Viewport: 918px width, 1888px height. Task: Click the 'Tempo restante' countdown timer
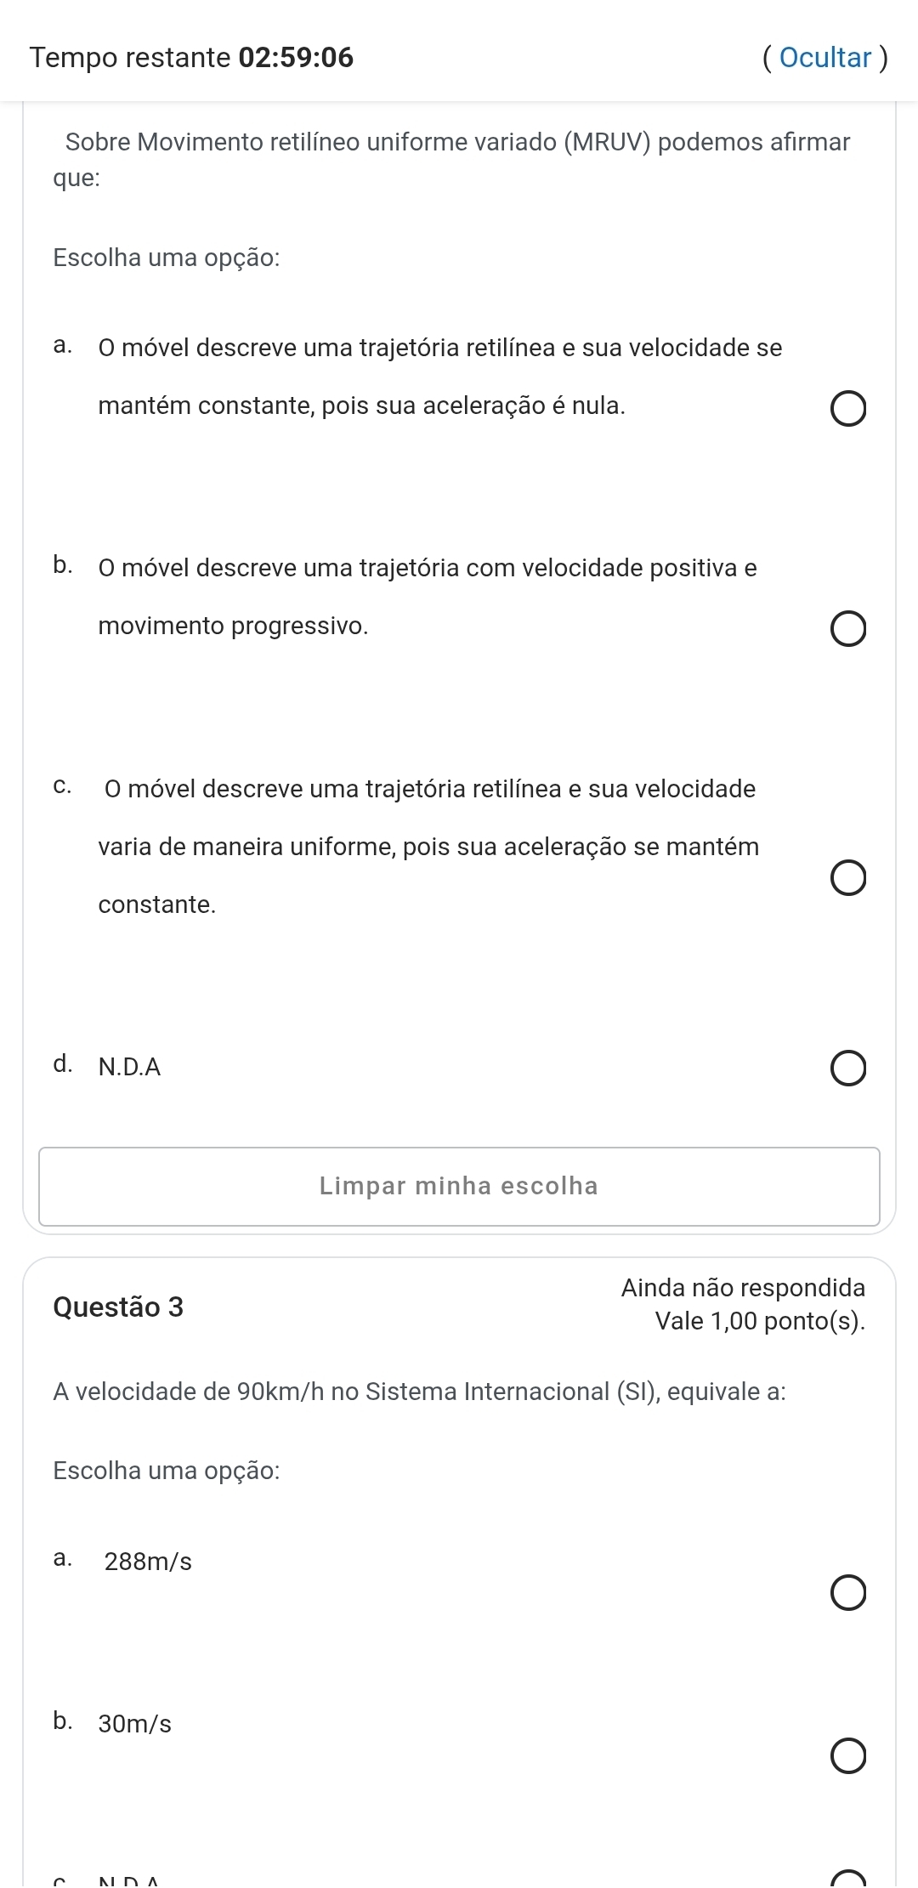pos(192,58)
